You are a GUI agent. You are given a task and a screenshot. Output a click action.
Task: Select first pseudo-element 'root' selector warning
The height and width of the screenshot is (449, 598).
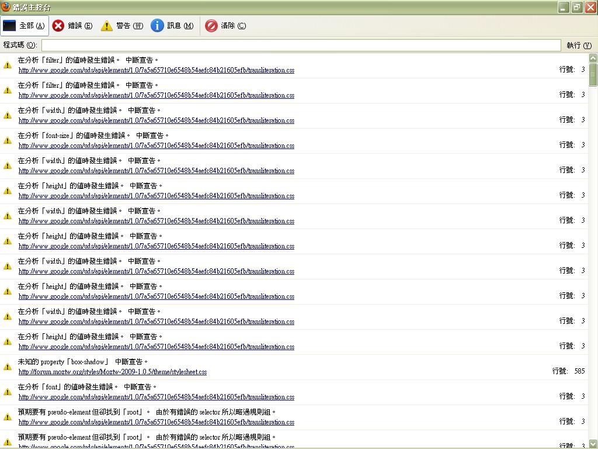pos(146,412)
